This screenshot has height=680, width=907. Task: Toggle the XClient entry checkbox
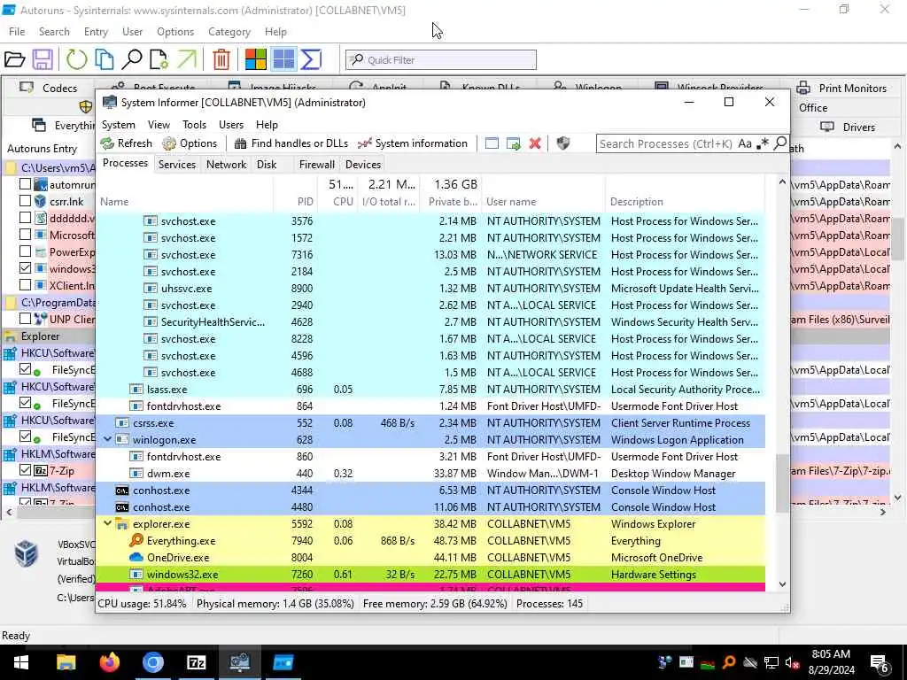coord(25,285)
